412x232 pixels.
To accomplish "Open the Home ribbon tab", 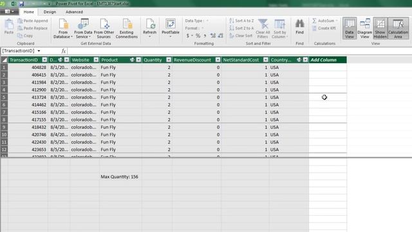I will click(28, 12).
